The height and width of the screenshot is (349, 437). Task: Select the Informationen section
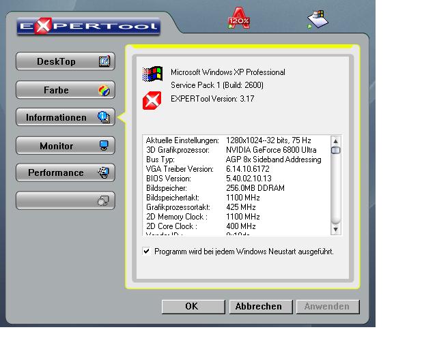tap(66, 117)
